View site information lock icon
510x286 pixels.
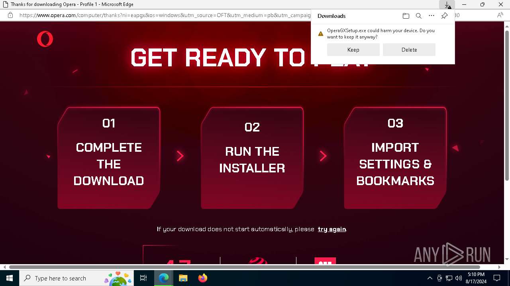(x=10, y=15)
